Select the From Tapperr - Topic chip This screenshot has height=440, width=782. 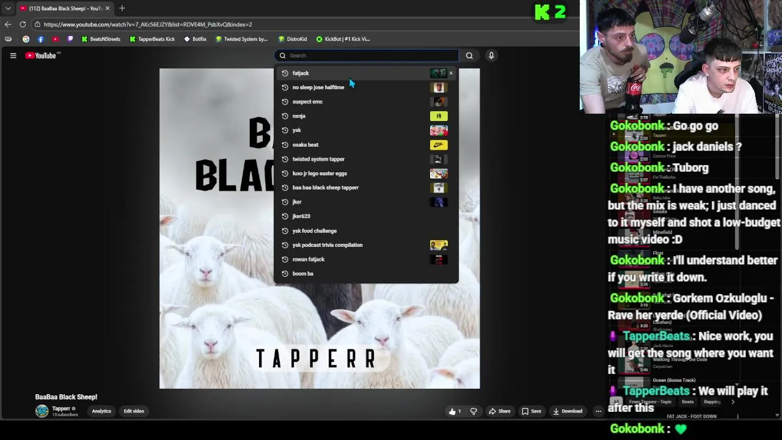click(x=650, y=402)
